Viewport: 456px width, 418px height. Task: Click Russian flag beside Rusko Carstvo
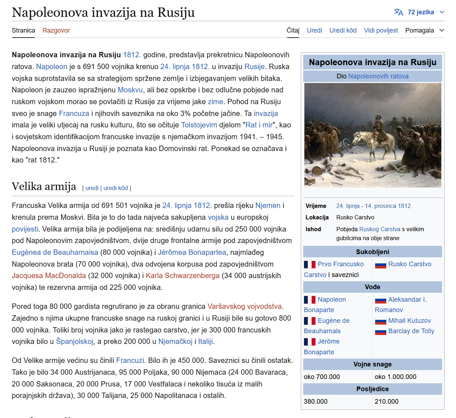pos(381,264)
